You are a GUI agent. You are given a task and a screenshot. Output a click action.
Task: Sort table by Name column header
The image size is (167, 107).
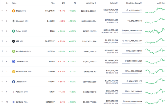coord(14,3)
